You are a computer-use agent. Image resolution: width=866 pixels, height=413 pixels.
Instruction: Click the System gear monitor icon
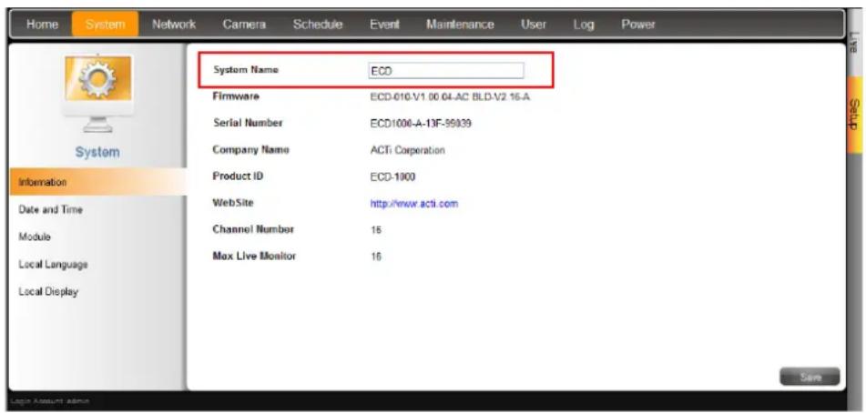pyautogui.click(x=97, y=92)
